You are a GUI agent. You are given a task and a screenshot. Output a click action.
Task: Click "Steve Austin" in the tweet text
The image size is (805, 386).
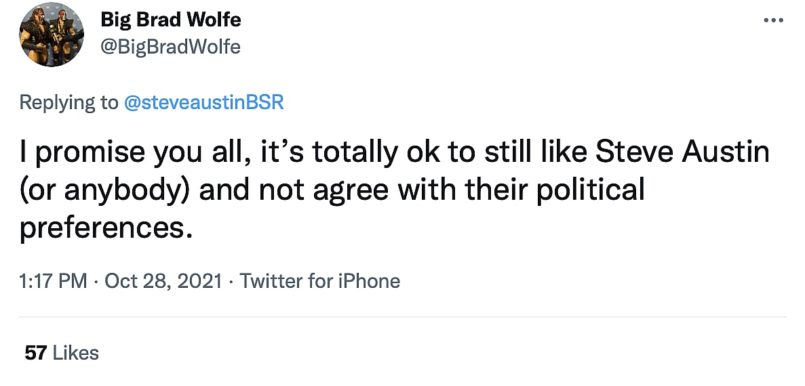(683, 152)
